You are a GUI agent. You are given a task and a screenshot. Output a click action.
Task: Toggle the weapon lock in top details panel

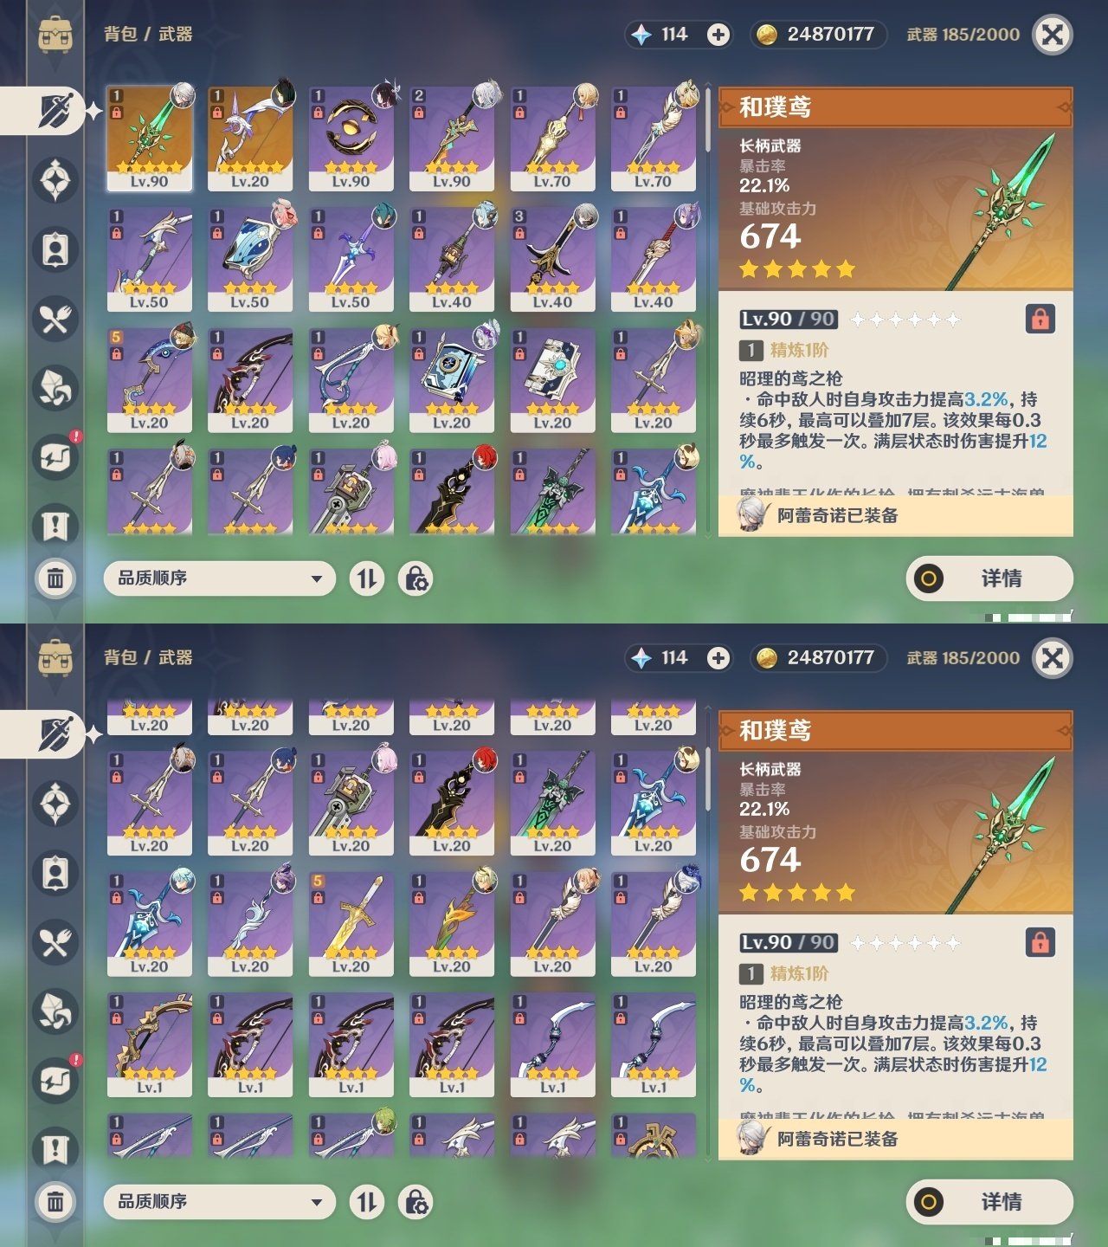coord(1040,319)
